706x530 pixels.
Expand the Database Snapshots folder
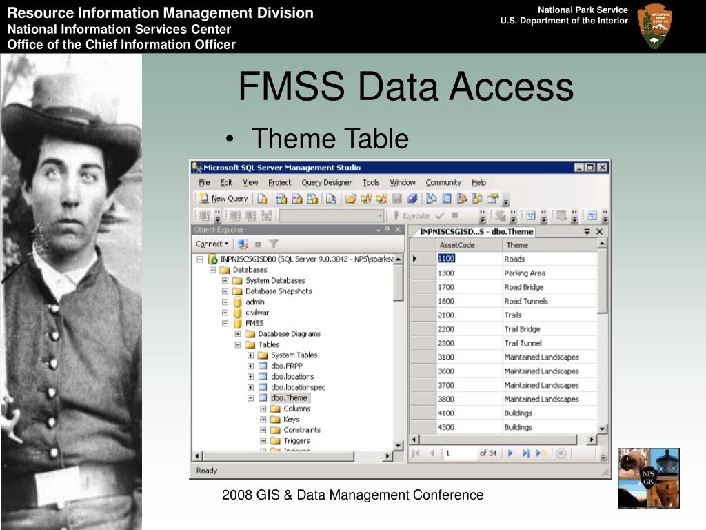[225, 291]
